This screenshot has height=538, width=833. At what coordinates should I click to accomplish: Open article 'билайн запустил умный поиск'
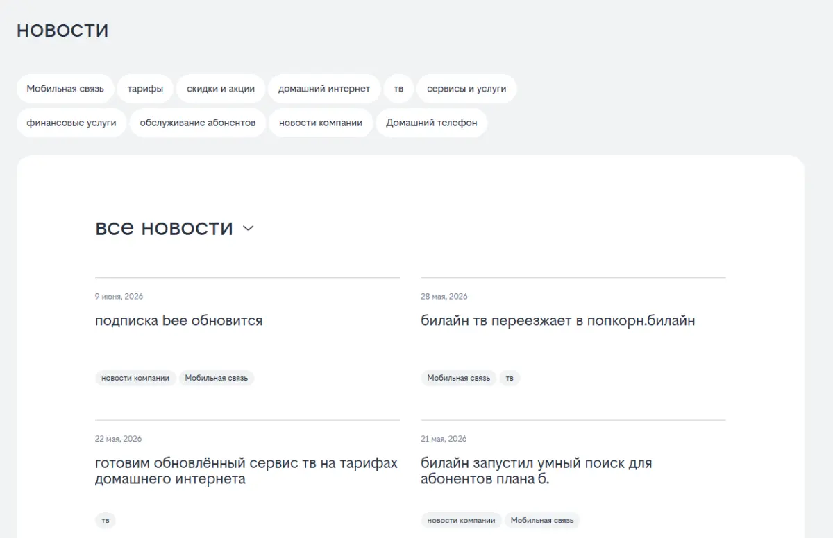[537, 471]
